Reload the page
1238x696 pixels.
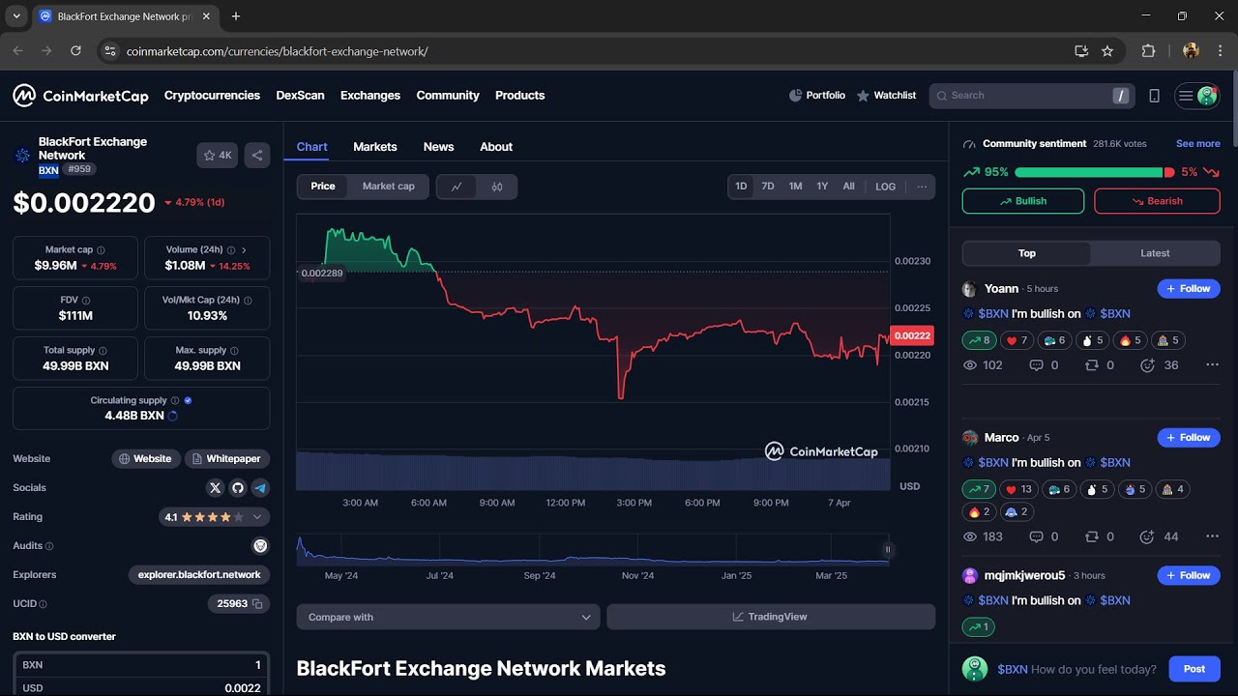tap(75, 51)
